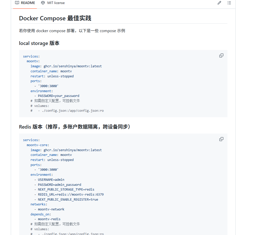This screenshot has width=254, height=235.
Task: Click the pencil icon to edit README
Action: point(219,3)
